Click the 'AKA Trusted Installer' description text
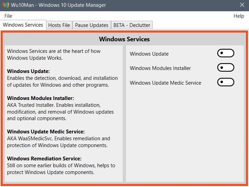The width and height of the screenshot is (249, 187). (60, 112)
